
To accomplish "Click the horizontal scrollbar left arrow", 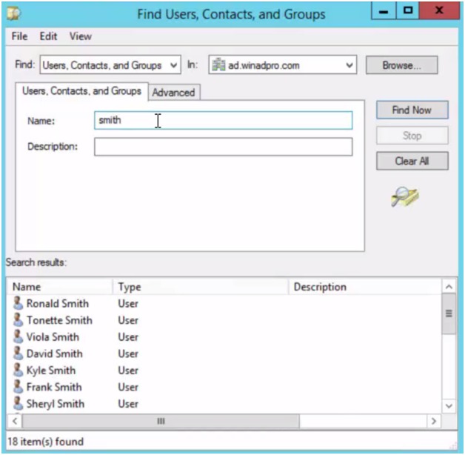I will click(15, 421).
